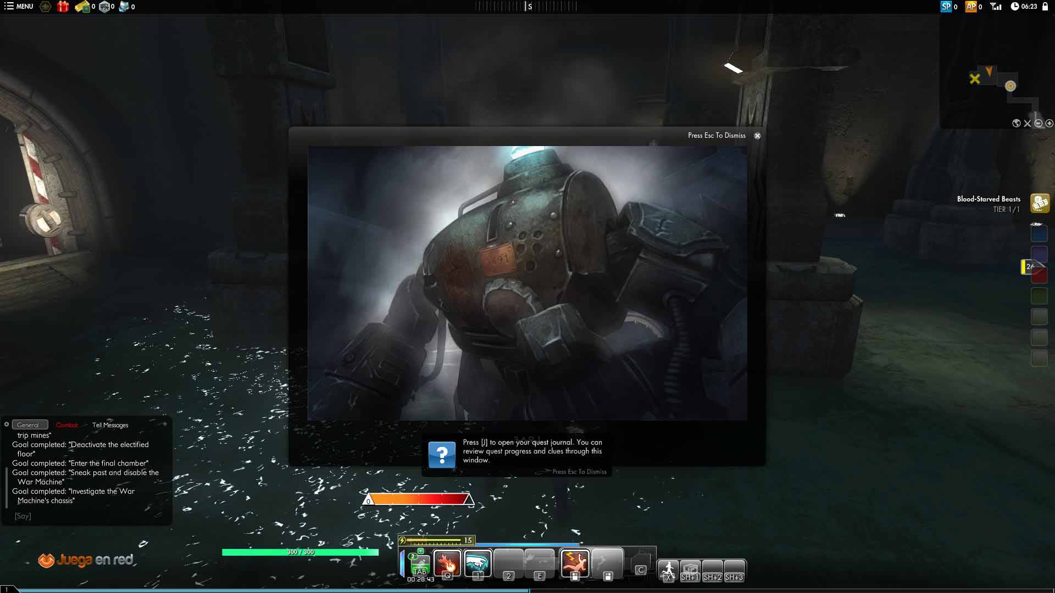Viewport: 1055px width, 593px height.
Task: Click the blue question mark help icon
Action: (x=442, y=455)
